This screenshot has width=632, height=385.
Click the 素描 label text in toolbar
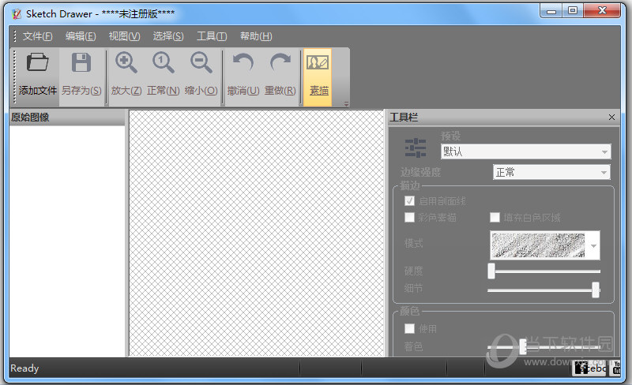[x=319, y=91]
